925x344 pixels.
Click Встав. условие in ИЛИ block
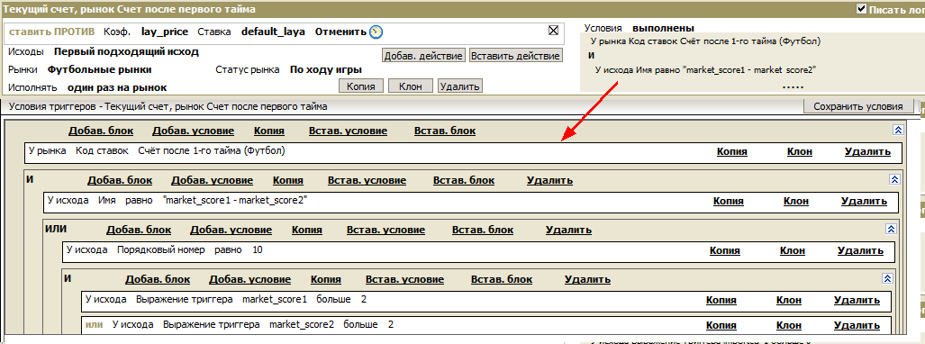click(385, 231)
